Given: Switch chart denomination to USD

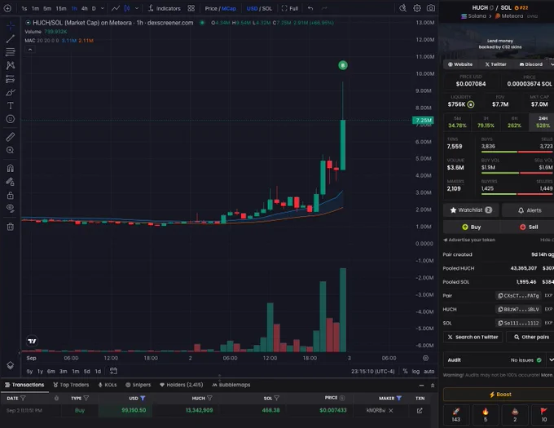Looking at the screenshot, I should (252, 8).
